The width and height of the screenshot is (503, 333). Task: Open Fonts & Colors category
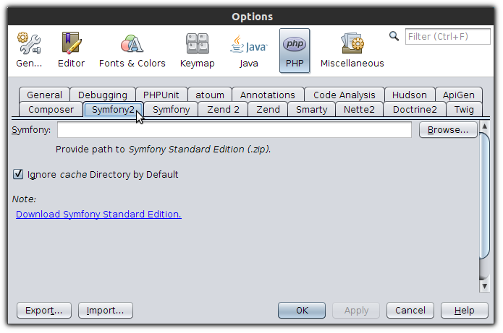tap(132, 51)
